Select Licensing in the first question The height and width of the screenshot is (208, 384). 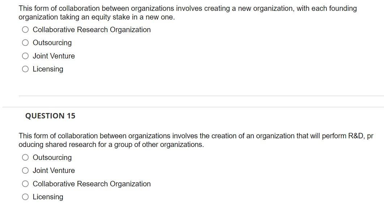(x=25, y=69)
